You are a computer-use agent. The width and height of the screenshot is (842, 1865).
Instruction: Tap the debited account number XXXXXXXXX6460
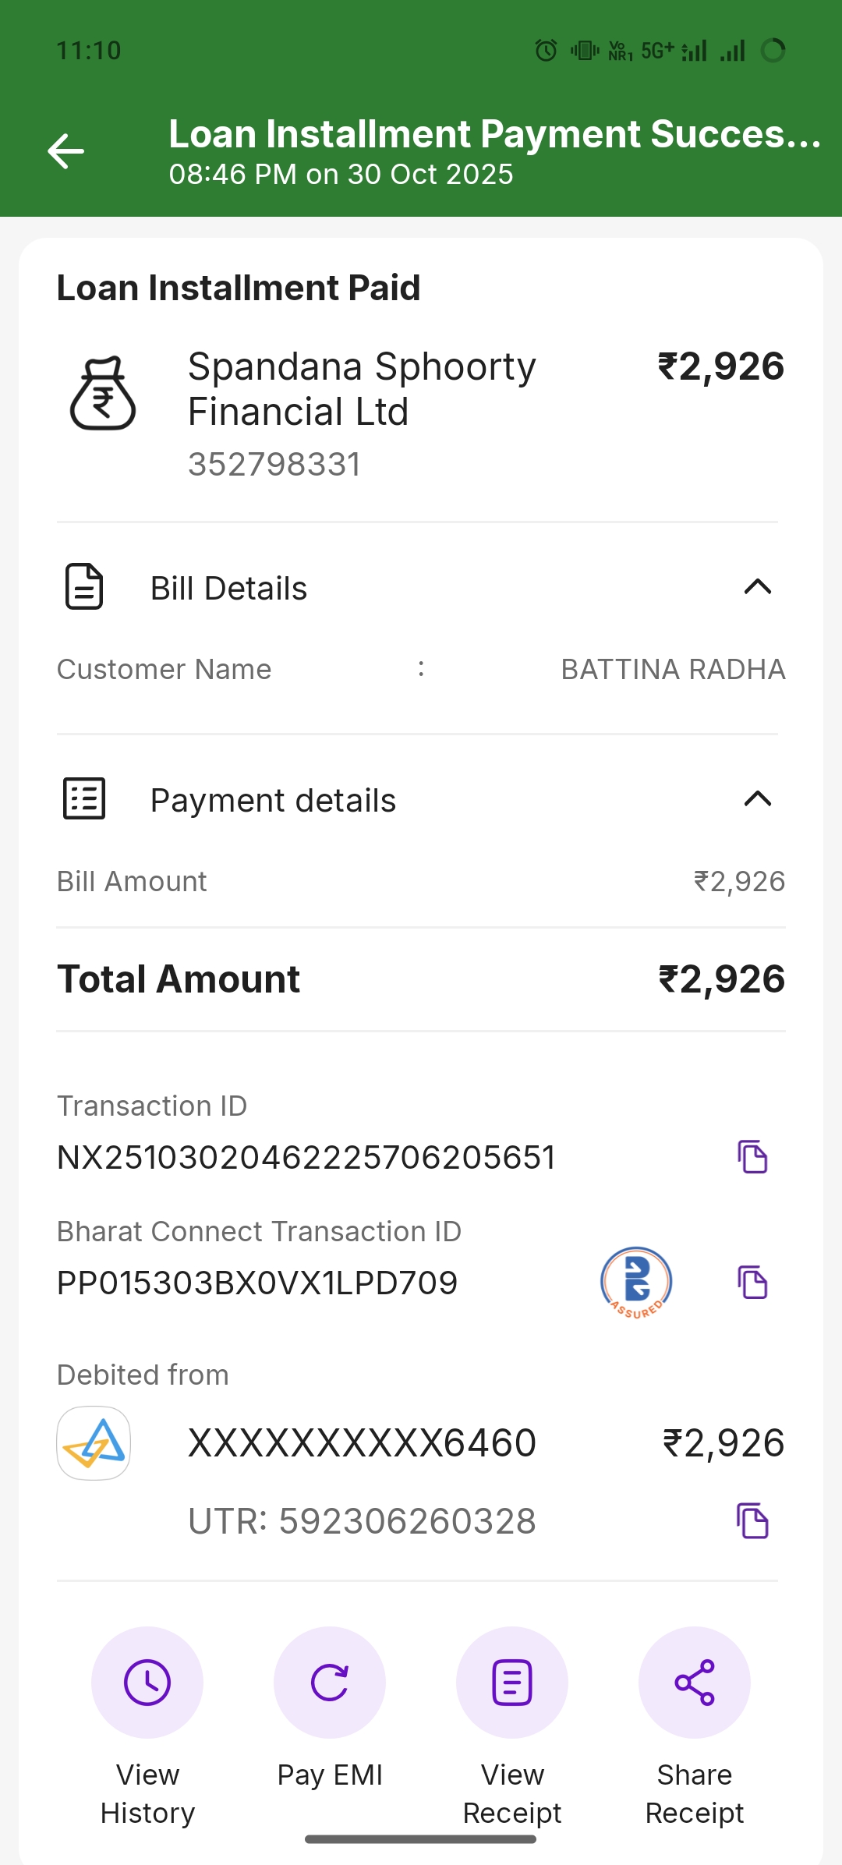[362, 1442]
